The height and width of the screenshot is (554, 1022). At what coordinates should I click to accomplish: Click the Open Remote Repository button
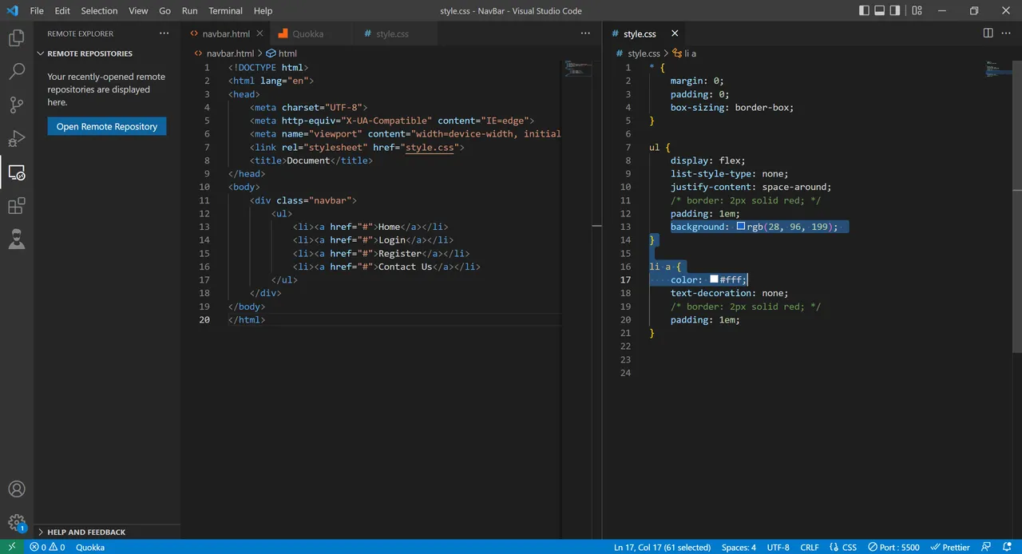click(107, 126)
